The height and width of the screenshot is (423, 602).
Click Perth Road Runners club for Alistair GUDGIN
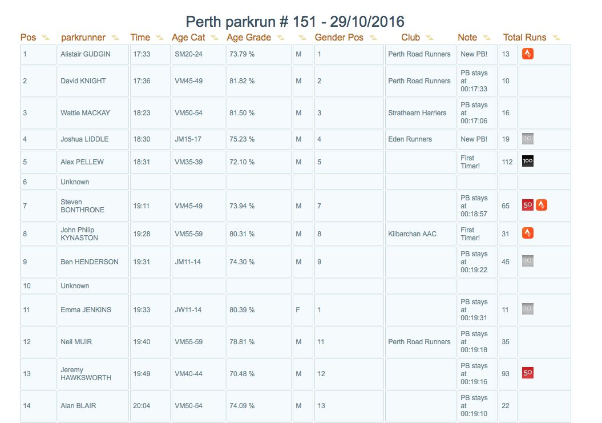coord(419,54)
